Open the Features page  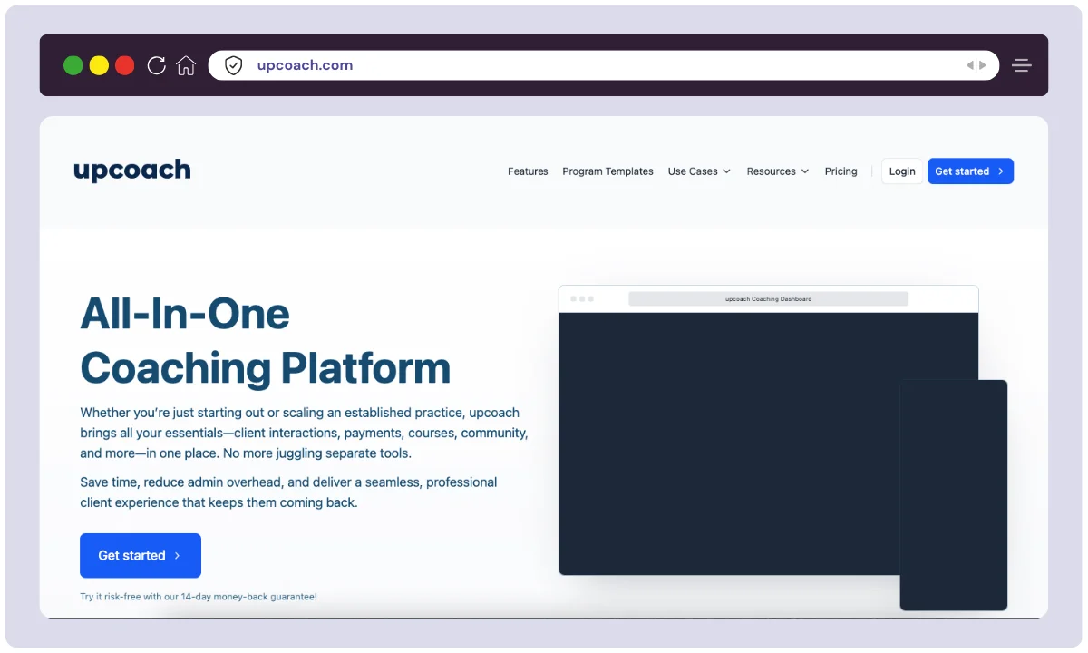click(x=528, y=171)
